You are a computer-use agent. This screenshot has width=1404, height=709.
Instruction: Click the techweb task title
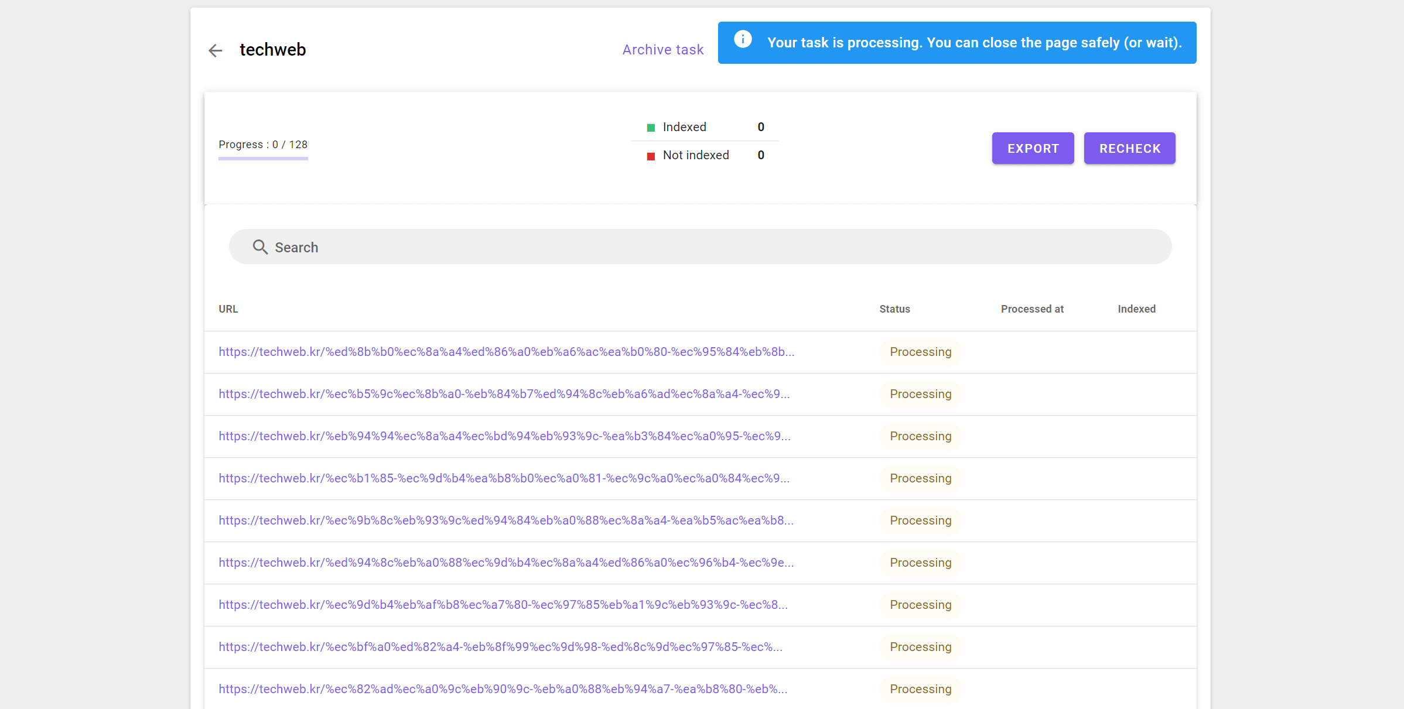(272, 50)
